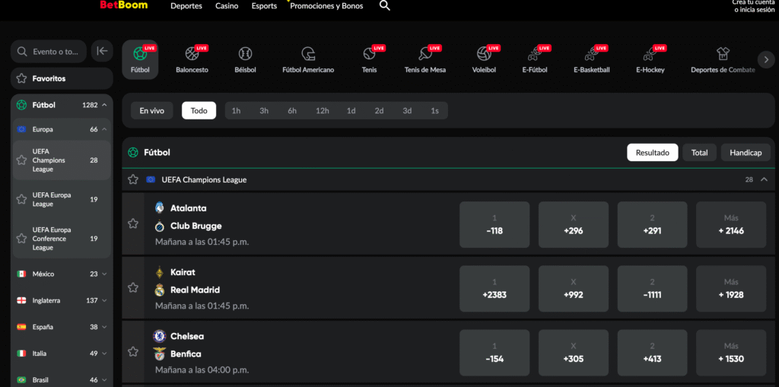
Task: Click the Chelsea team crest
Action: (x=160, y=336)
